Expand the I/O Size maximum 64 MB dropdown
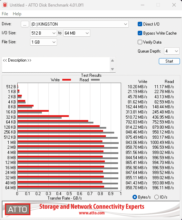 pyautogui.click(x=76, y=33)
